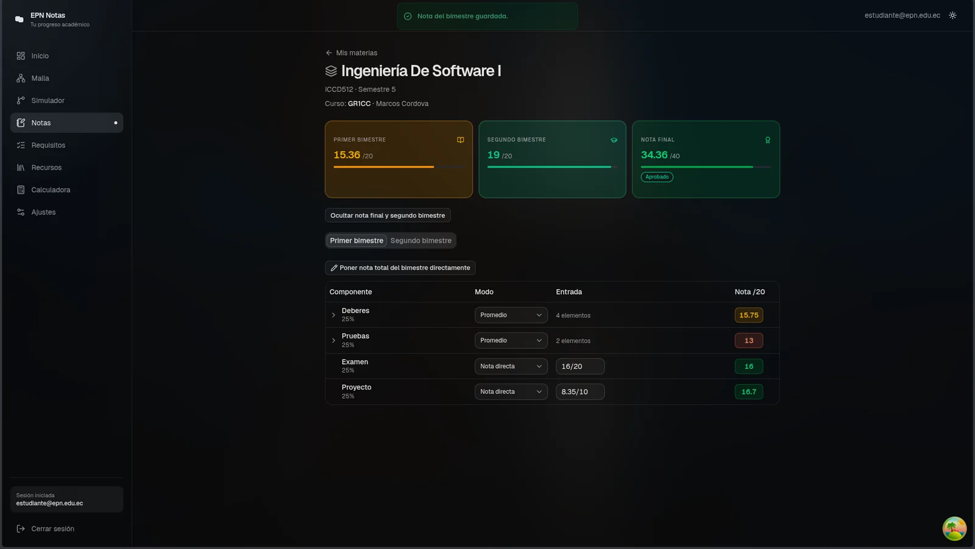
Task: Click the Proyecto grade badge 16.7
Action: (749, 392)
